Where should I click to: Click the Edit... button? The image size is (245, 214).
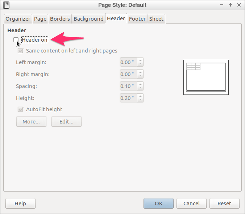click(66, 121)
